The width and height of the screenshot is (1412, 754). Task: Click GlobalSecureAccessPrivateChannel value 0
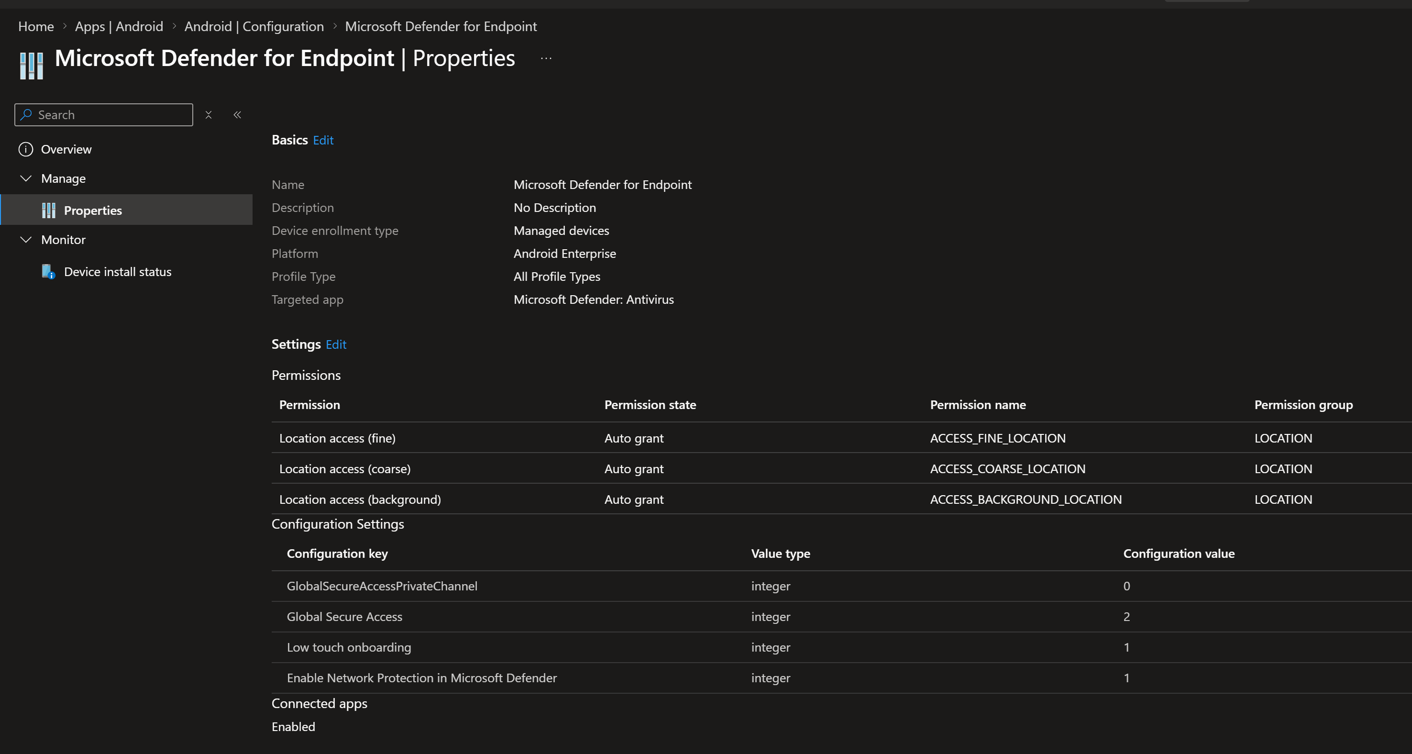point(1126,586)
